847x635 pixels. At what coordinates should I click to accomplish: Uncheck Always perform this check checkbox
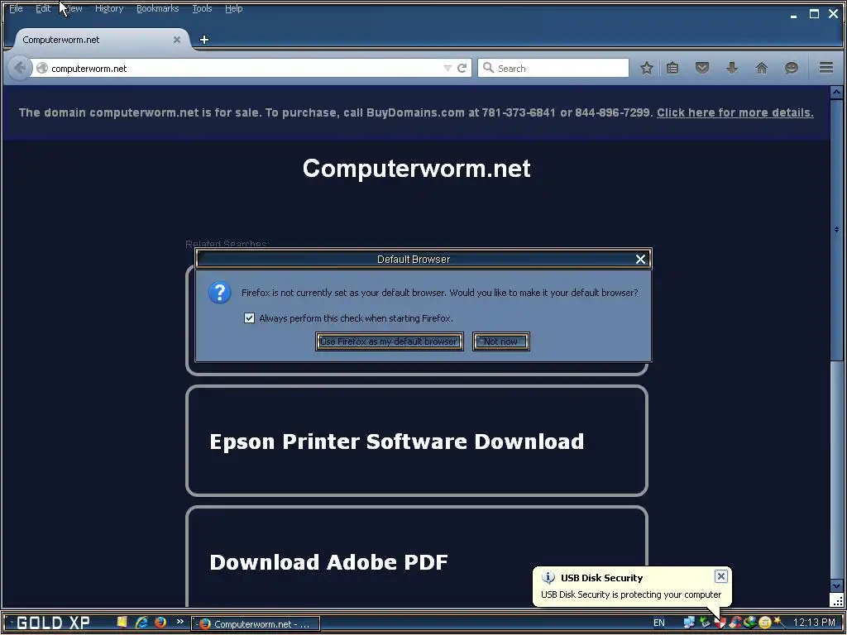pyautogui.click(x=249, y=318)
